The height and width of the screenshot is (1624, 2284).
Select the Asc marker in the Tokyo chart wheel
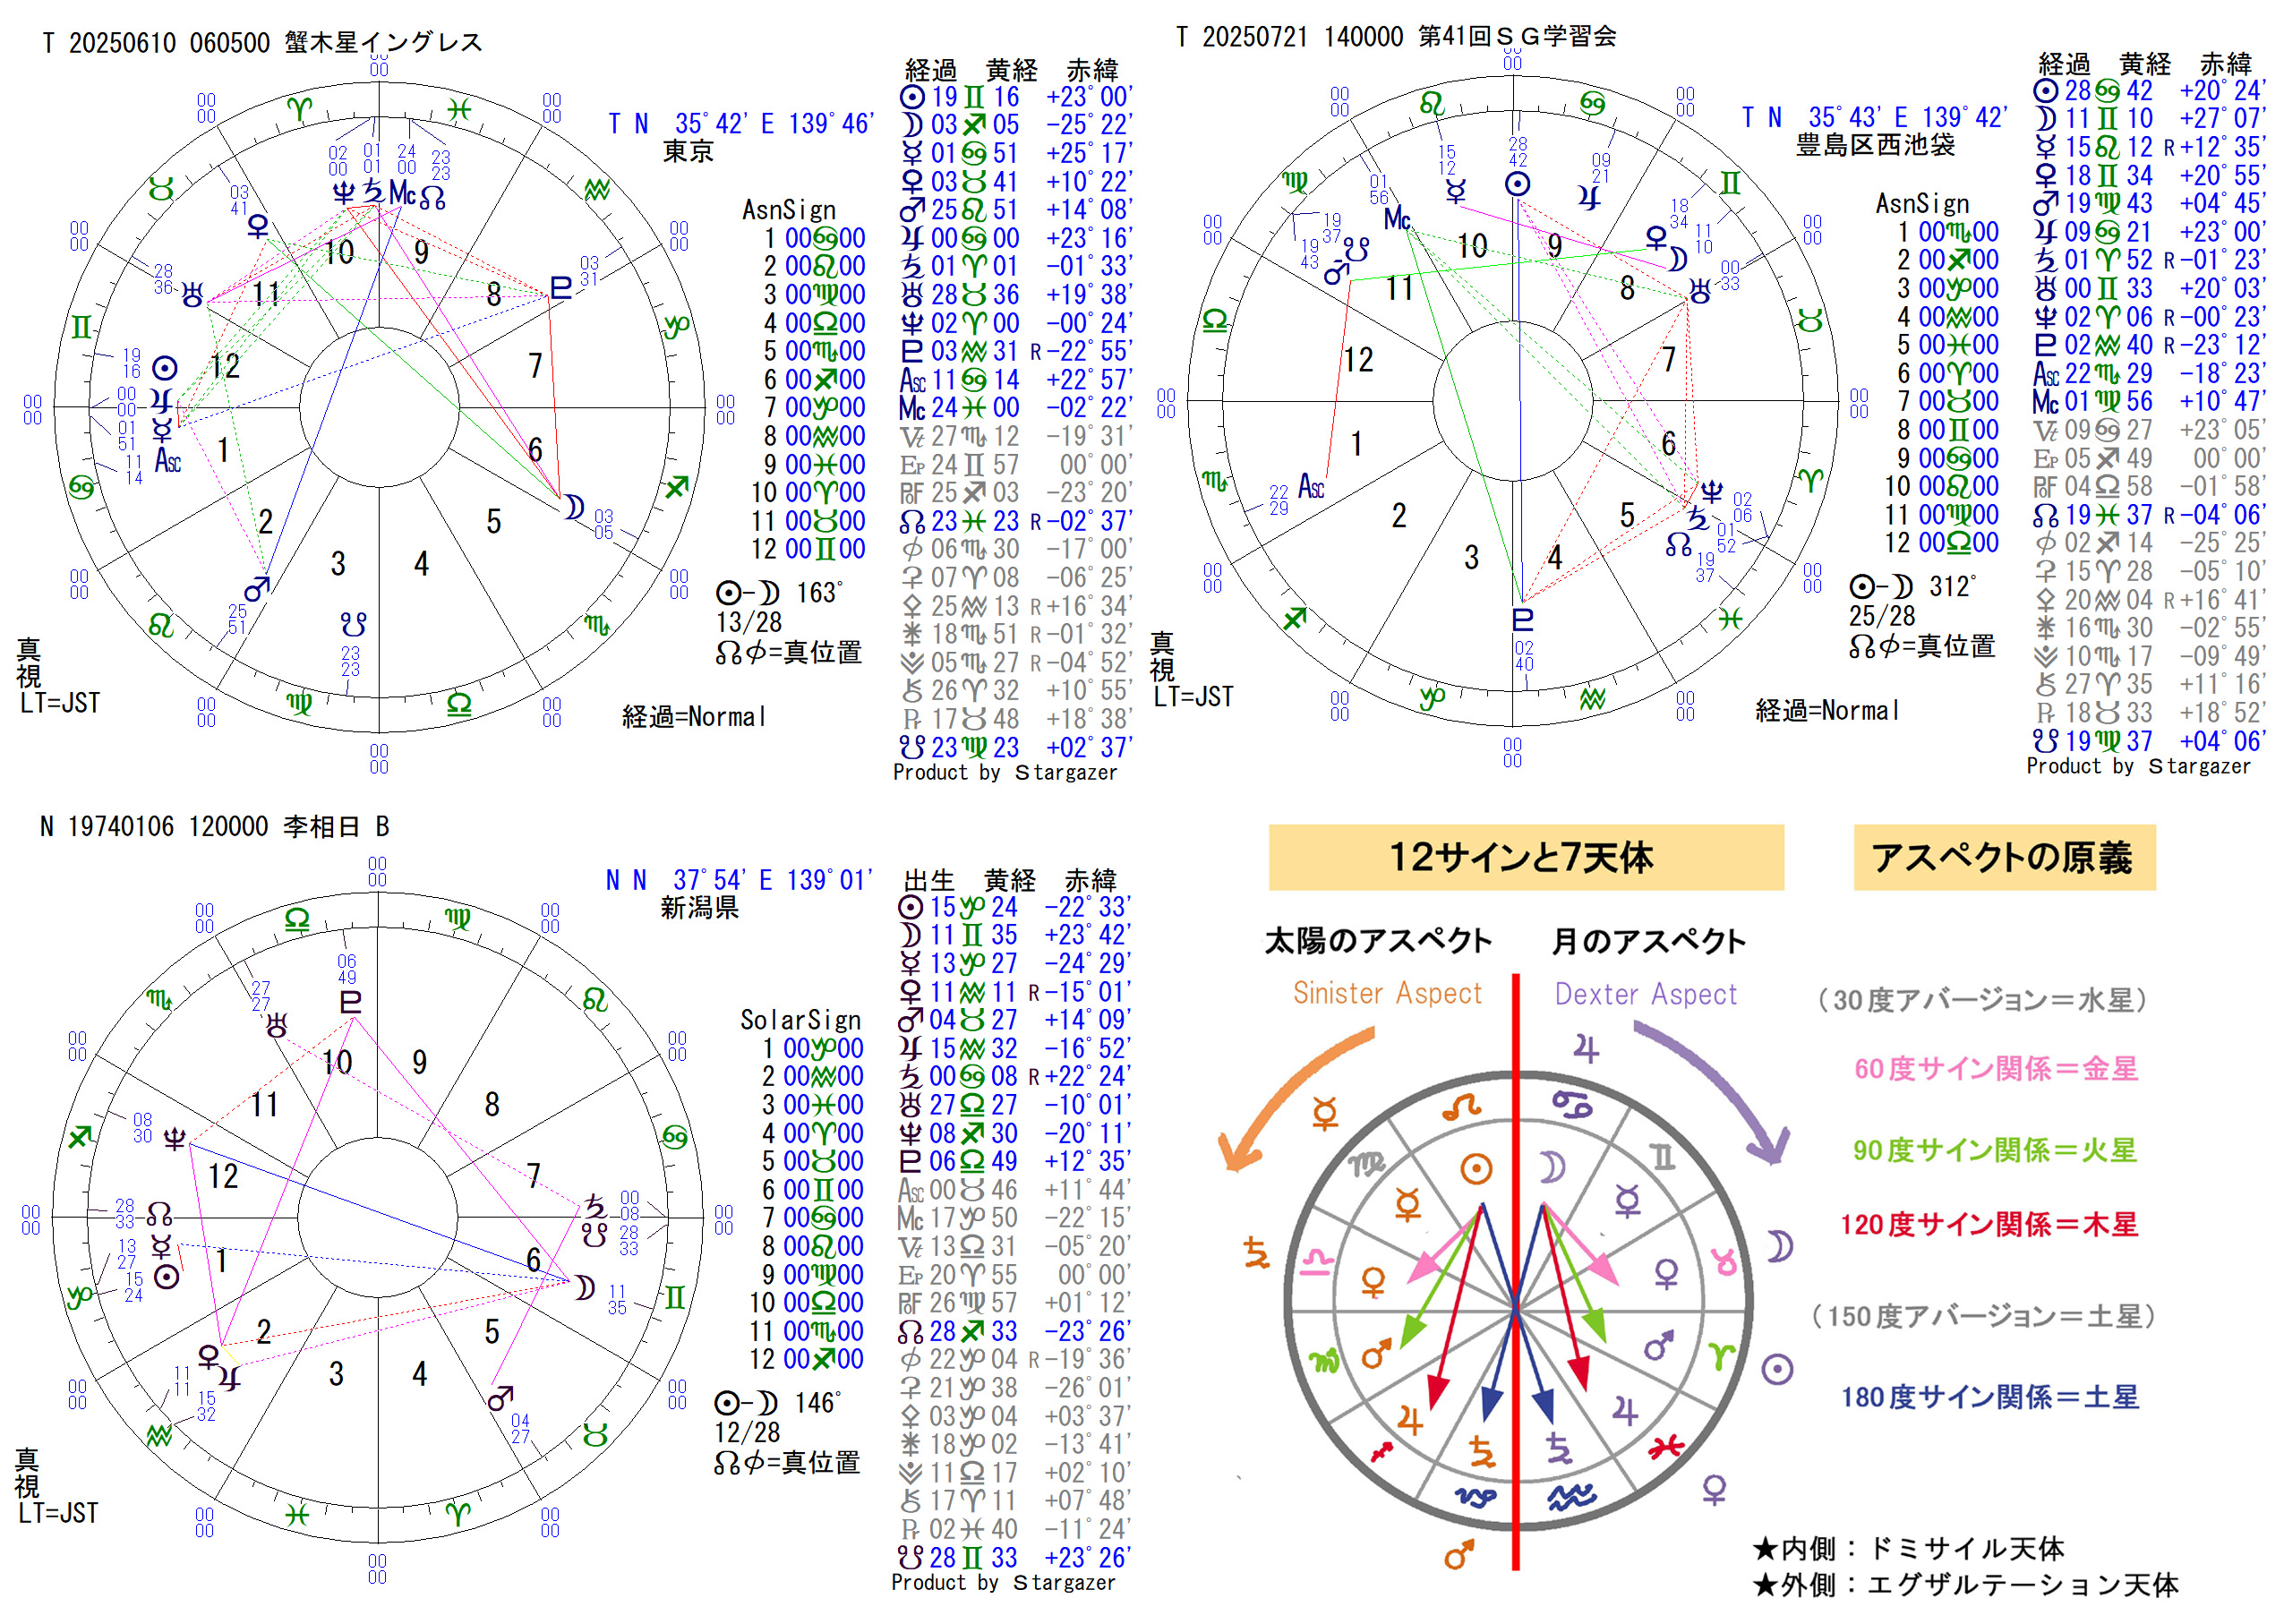point(168,460)
